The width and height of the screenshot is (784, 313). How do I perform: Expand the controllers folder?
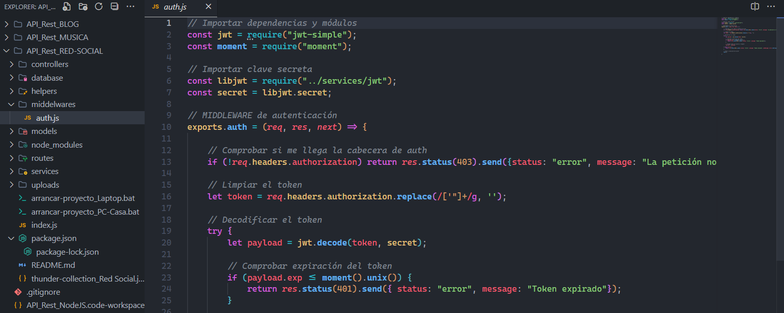(49, 64)
